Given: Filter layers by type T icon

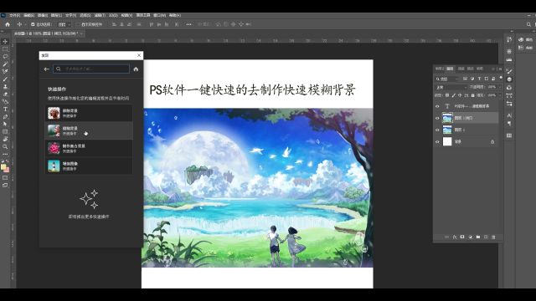Looking at the screenshot, I should coord(479,79).
